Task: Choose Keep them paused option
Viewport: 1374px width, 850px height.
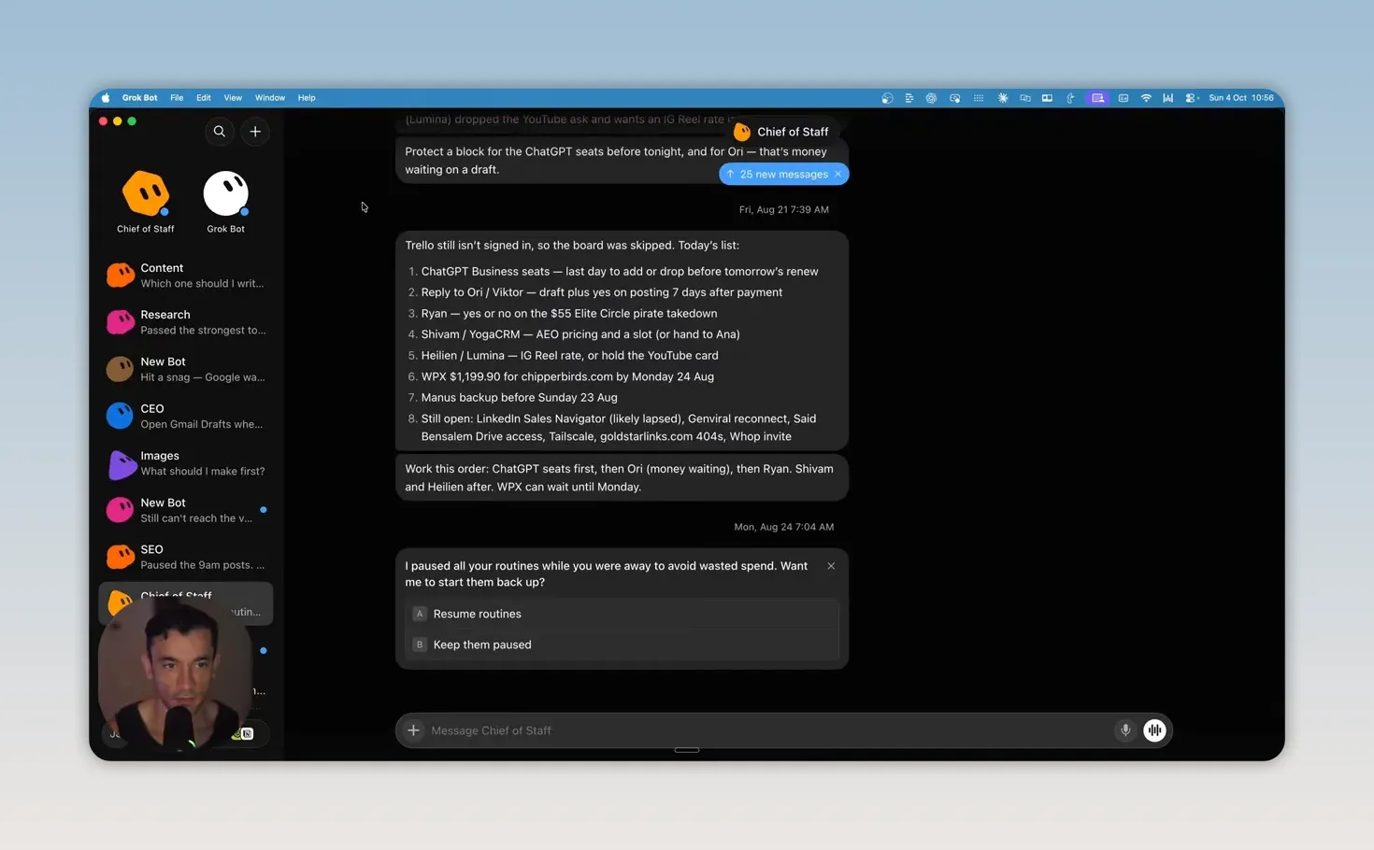Action: 623,645
